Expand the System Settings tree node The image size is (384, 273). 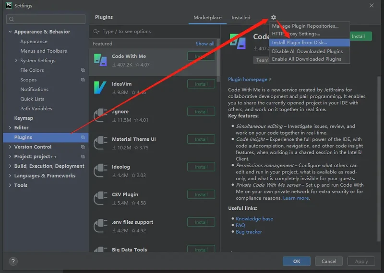16,61
